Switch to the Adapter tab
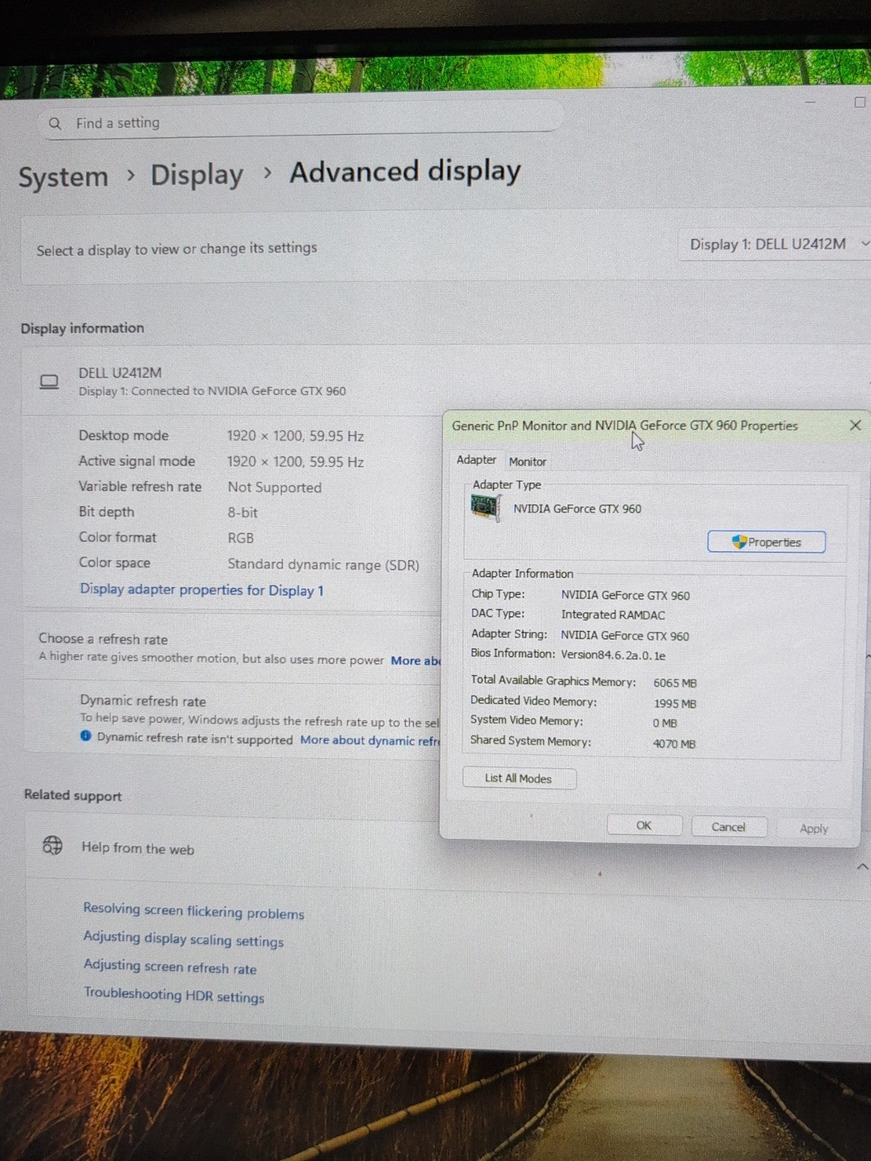The height and width of the screenshot is (1161, 871). [x=476, y=460]
